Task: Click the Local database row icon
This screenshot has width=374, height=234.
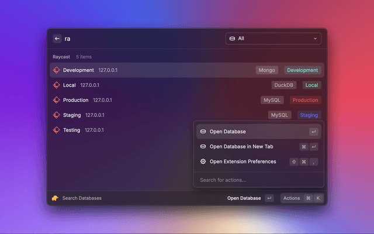Action: (x=57, y=85)
